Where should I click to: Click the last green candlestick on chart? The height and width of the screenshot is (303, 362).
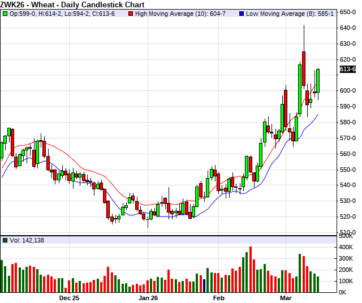coord(318,81)
